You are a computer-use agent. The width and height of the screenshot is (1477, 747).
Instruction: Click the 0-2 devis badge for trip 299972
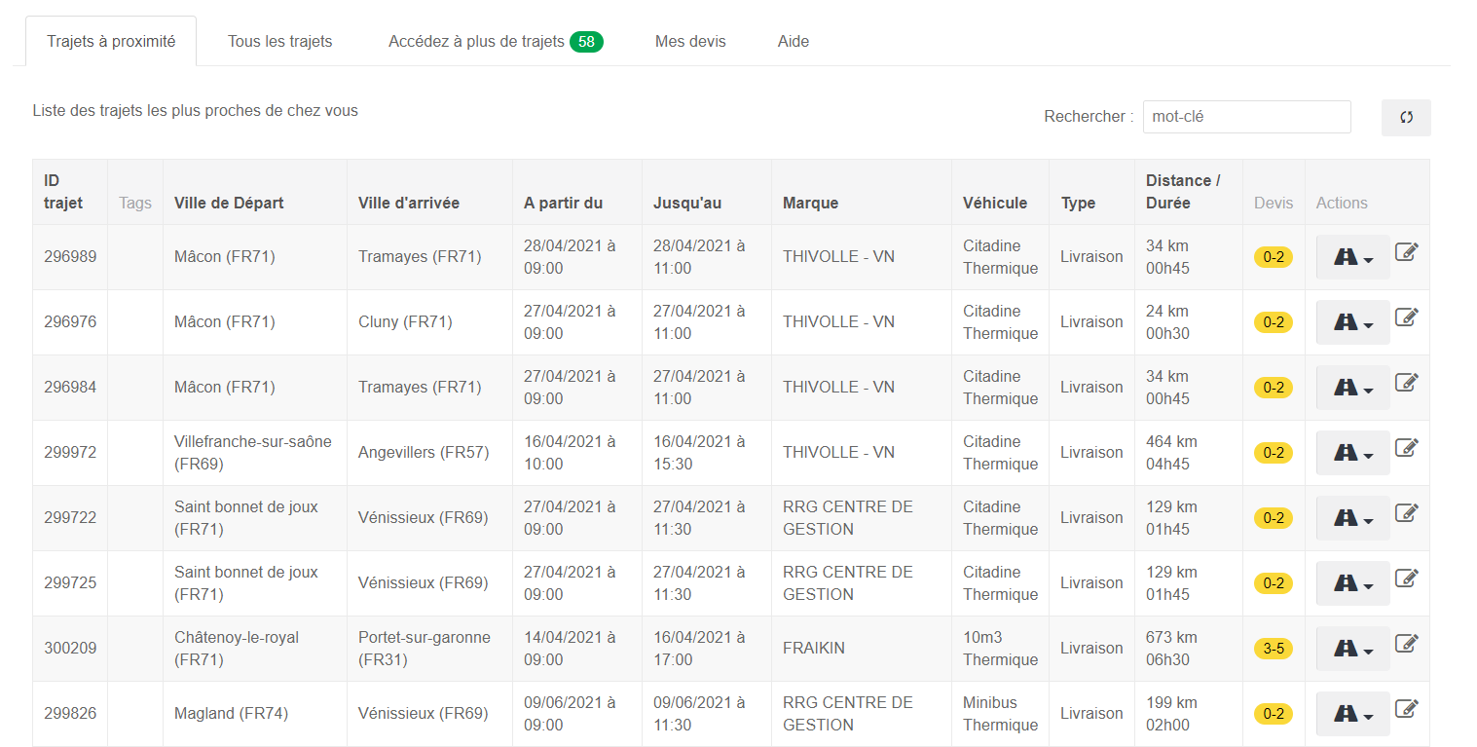pos(1274,453)
